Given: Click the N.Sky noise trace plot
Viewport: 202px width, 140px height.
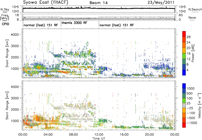Looking at the screenshot, I should click(99, 9).
